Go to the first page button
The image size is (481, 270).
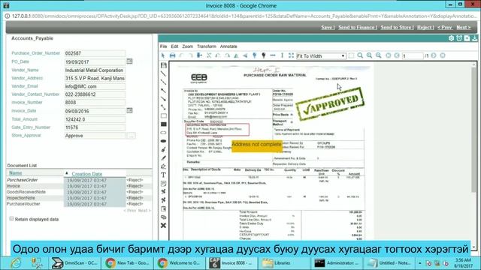click(x=389, y=55)
